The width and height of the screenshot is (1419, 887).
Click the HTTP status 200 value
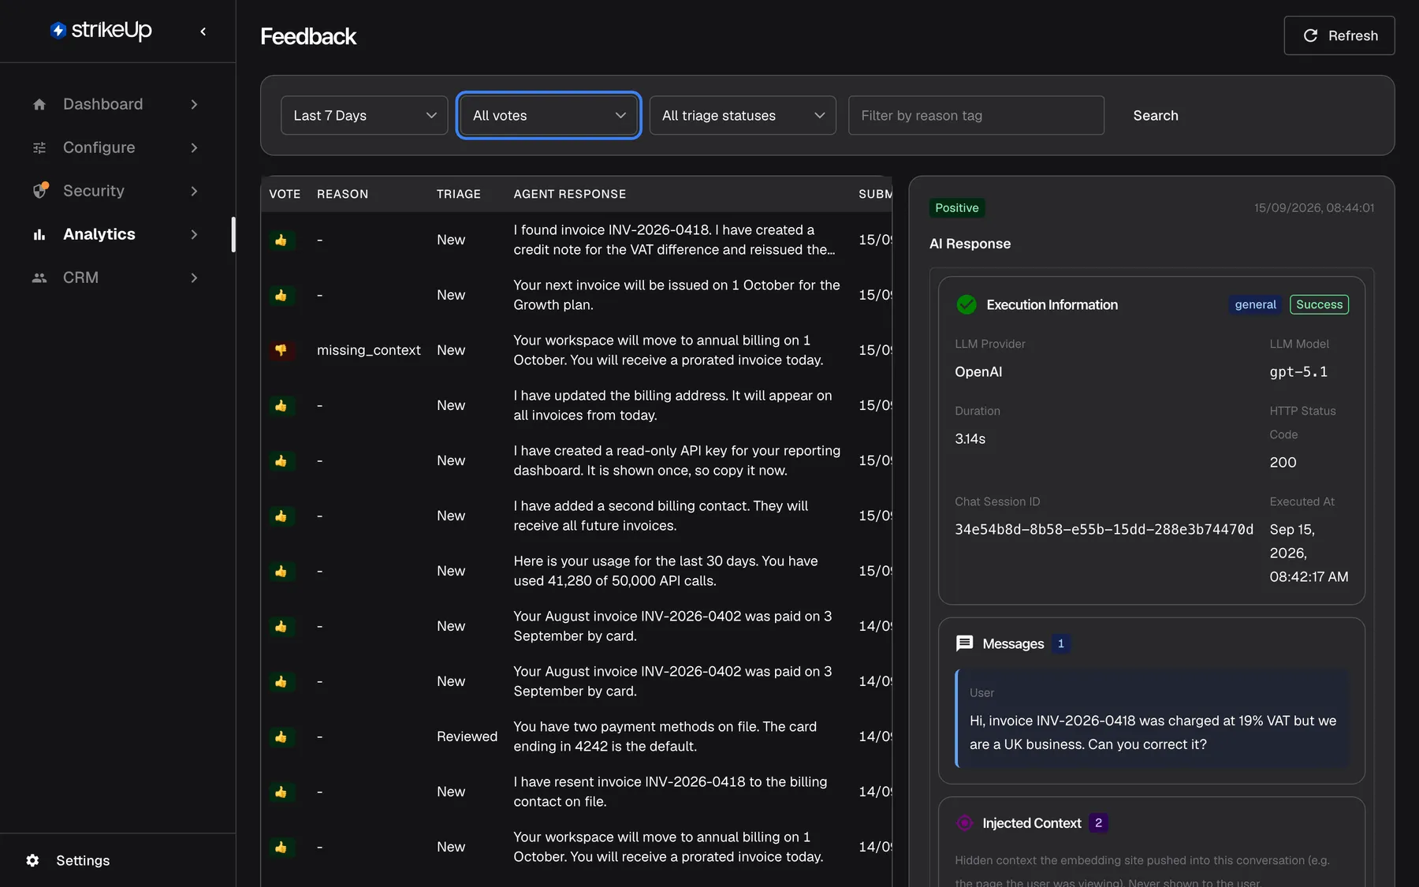point(1283,462)
